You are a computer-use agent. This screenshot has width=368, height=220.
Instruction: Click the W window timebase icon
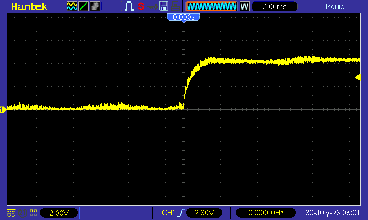pyautogui.click(x=244, y=6)
